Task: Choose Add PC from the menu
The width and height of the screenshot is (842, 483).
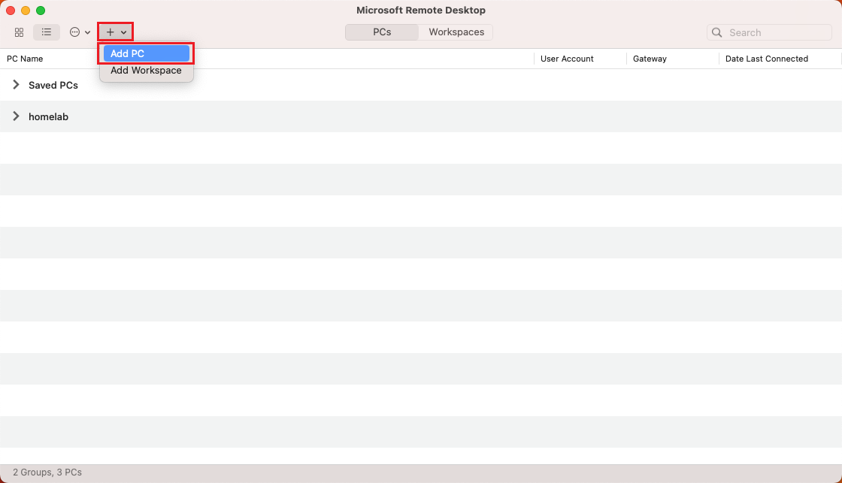Action: click(x=146, y=53)
